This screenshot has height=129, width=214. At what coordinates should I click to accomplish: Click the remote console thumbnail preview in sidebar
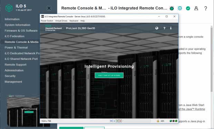click(23, 110)
